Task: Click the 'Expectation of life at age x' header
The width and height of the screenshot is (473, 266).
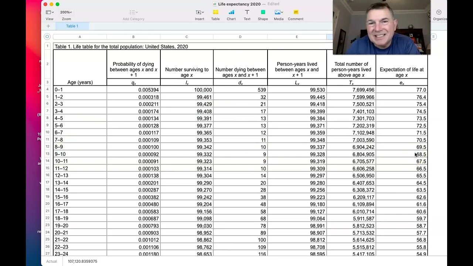Action: coord(402,64)
